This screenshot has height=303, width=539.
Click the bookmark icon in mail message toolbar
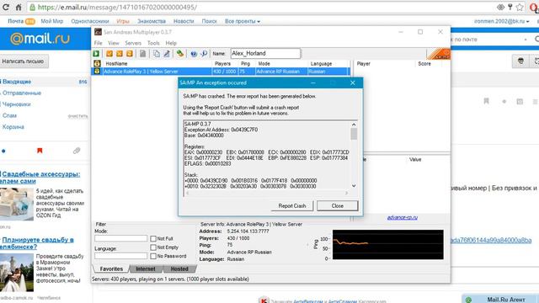486,101
